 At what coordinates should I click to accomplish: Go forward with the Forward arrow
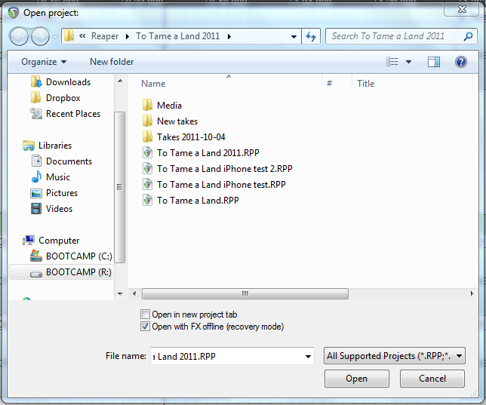(40, 36)
